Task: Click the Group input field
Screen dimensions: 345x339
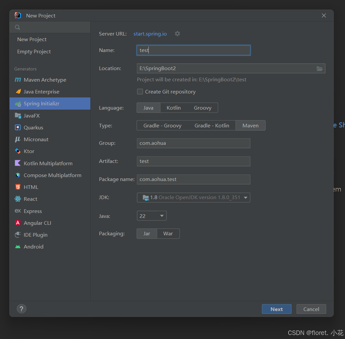Action: (193, 143)
